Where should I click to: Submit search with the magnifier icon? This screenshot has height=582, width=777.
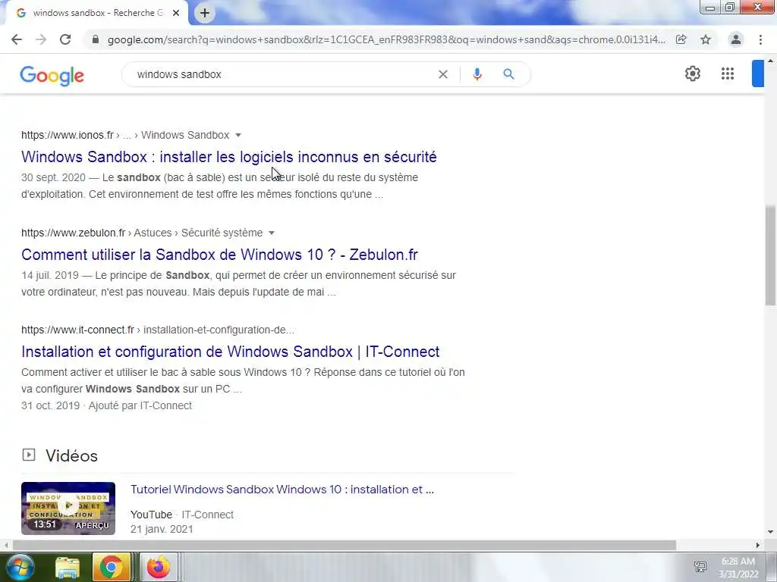click(508, 74)
